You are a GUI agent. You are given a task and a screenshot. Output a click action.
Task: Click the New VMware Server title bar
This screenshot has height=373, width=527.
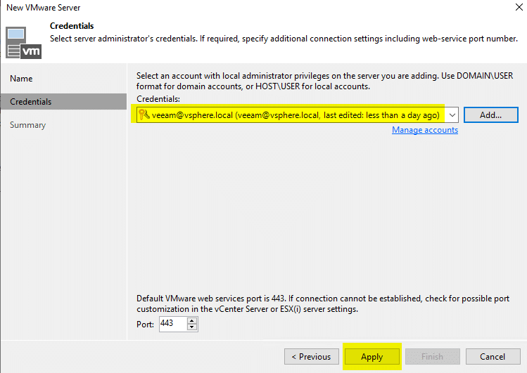[44, 8]
